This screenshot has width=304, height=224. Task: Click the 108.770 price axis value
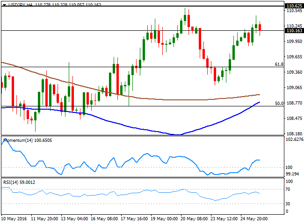coord(294,103)
